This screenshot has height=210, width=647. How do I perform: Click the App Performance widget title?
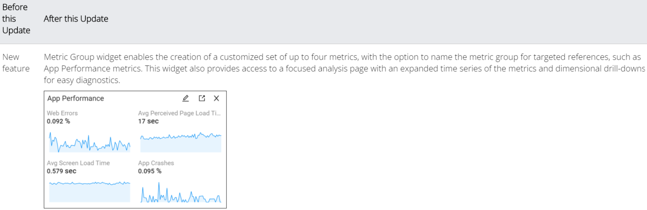[76, 98]
